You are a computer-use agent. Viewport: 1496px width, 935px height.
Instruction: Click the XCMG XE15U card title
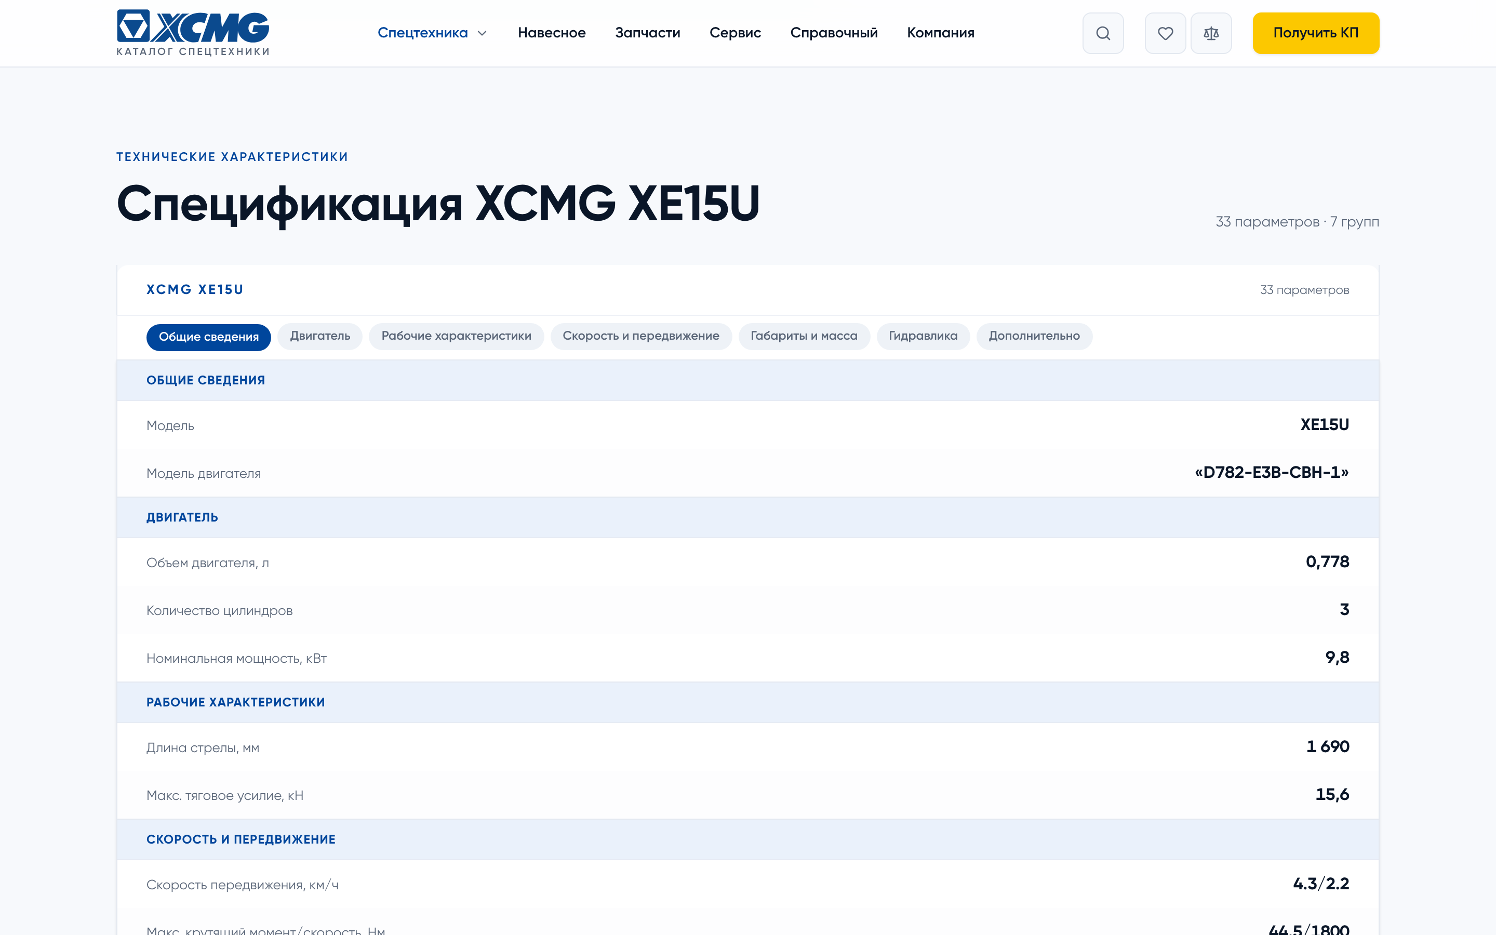[195, 289]
